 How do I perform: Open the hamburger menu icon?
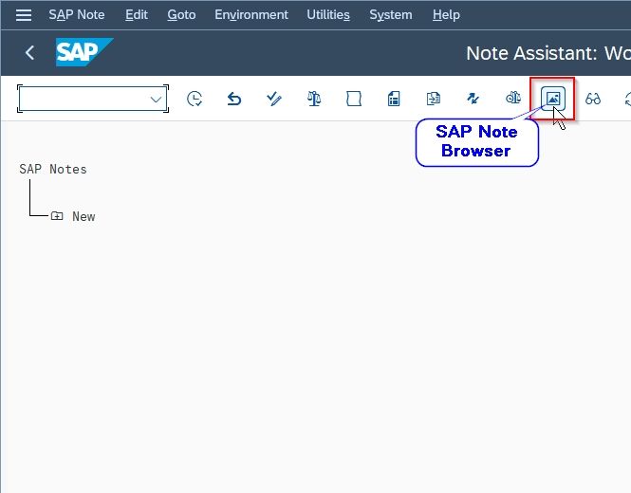[x=24, y=15]
